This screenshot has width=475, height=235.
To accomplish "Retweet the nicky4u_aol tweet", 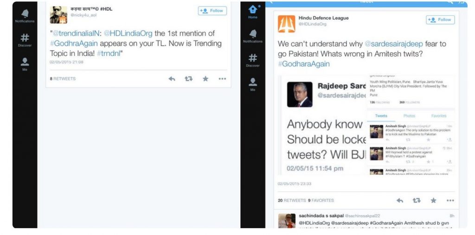I will [x=189, y=79].
